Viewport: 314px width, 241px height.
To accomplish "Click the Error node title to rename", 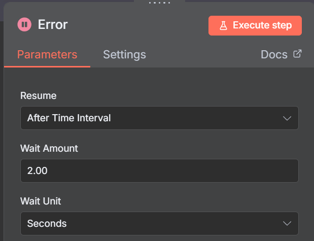I will (x=53, y=25).
